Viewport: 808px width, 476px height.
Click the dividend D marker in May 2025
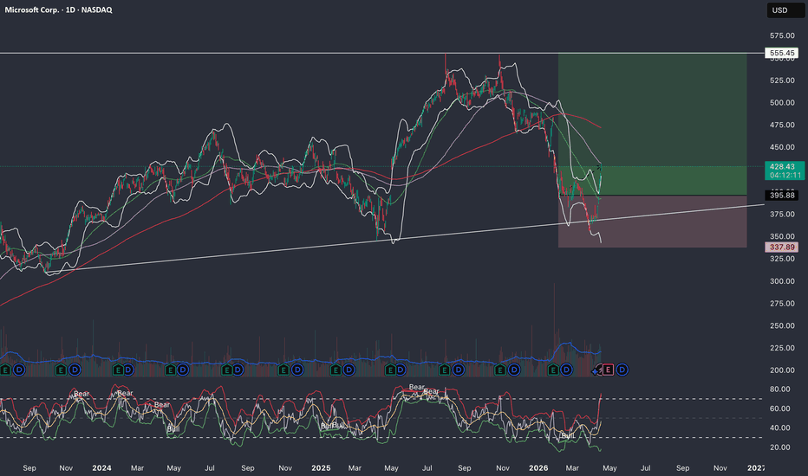403,370
